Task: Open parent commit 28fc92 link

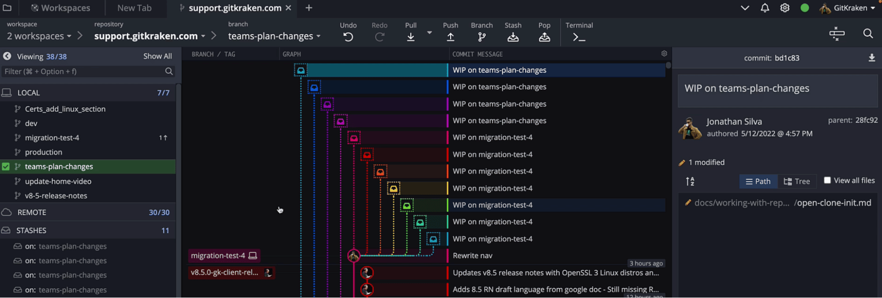Action: coord(866,120)
